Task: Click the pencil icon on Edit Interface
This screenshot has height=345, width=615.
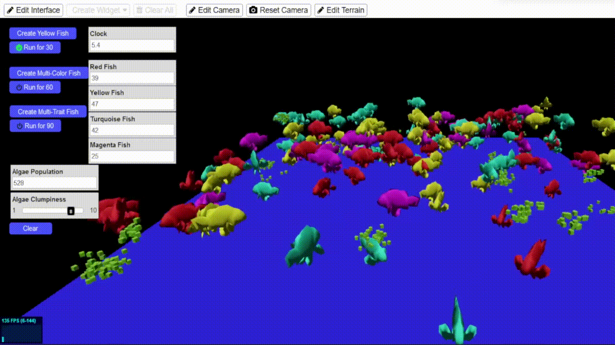Action: (10, 10)
